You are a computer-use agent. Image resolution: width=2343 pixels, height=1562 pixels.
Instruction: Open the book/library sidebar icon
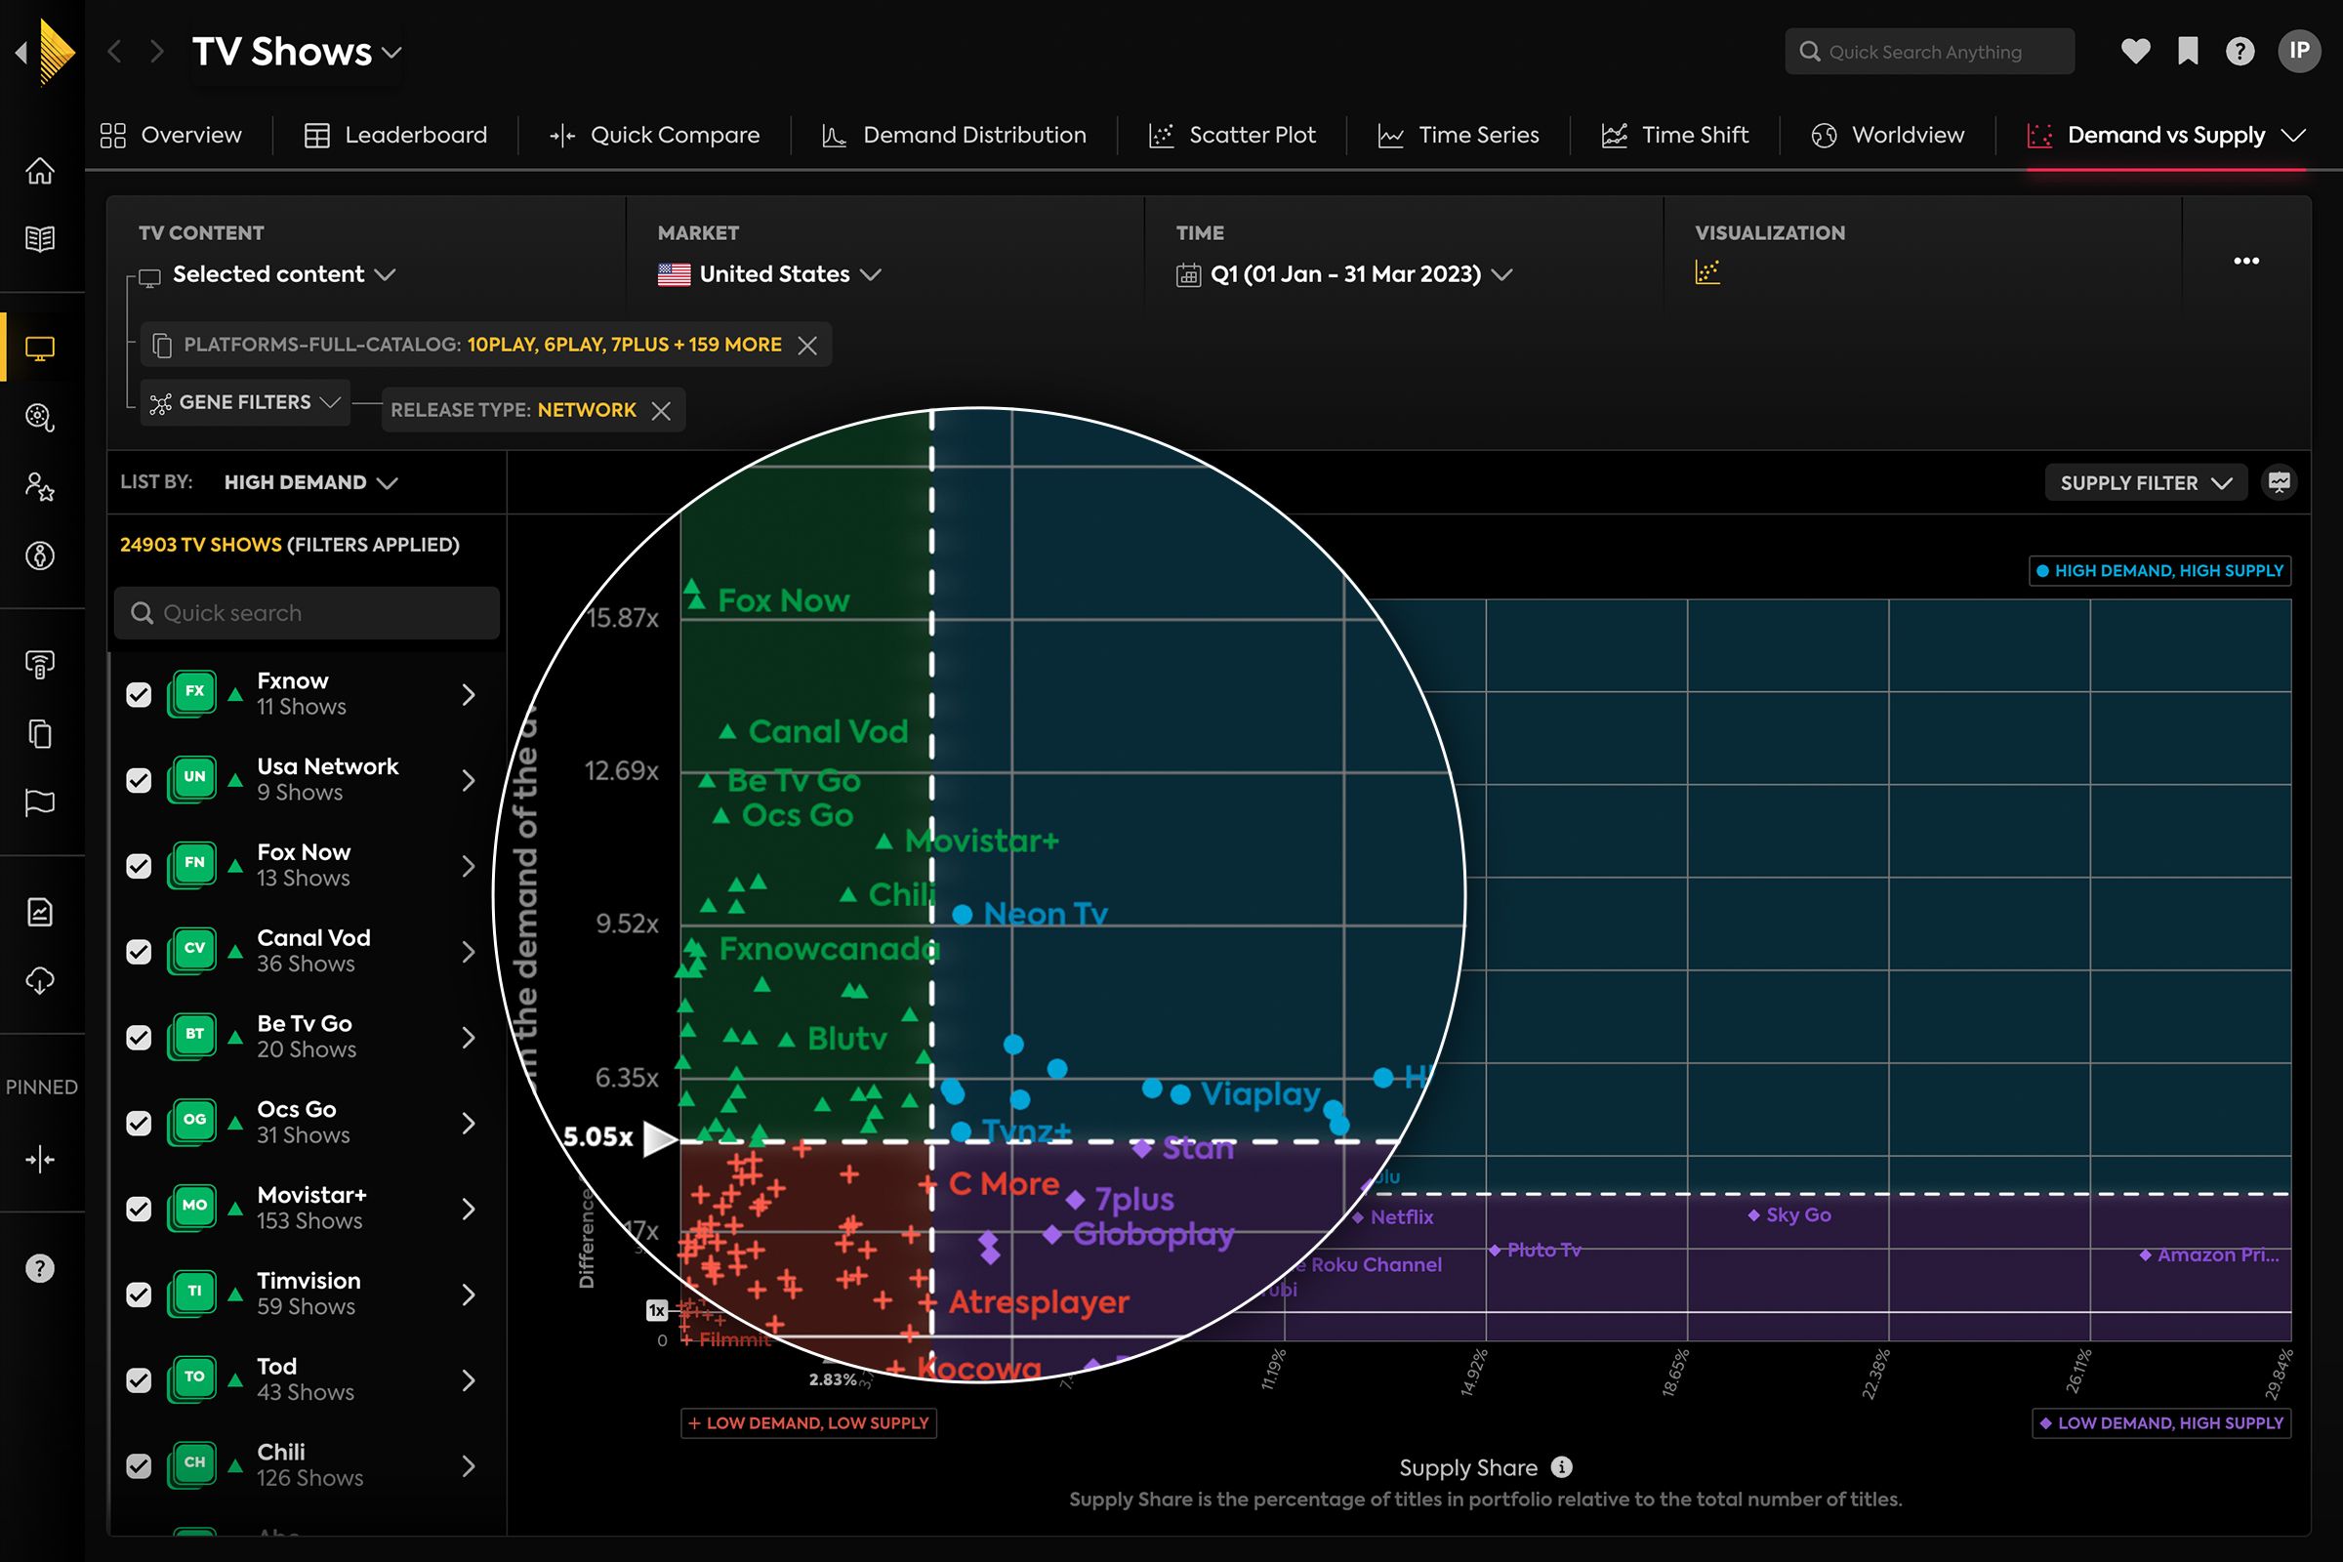click(40, 239)
